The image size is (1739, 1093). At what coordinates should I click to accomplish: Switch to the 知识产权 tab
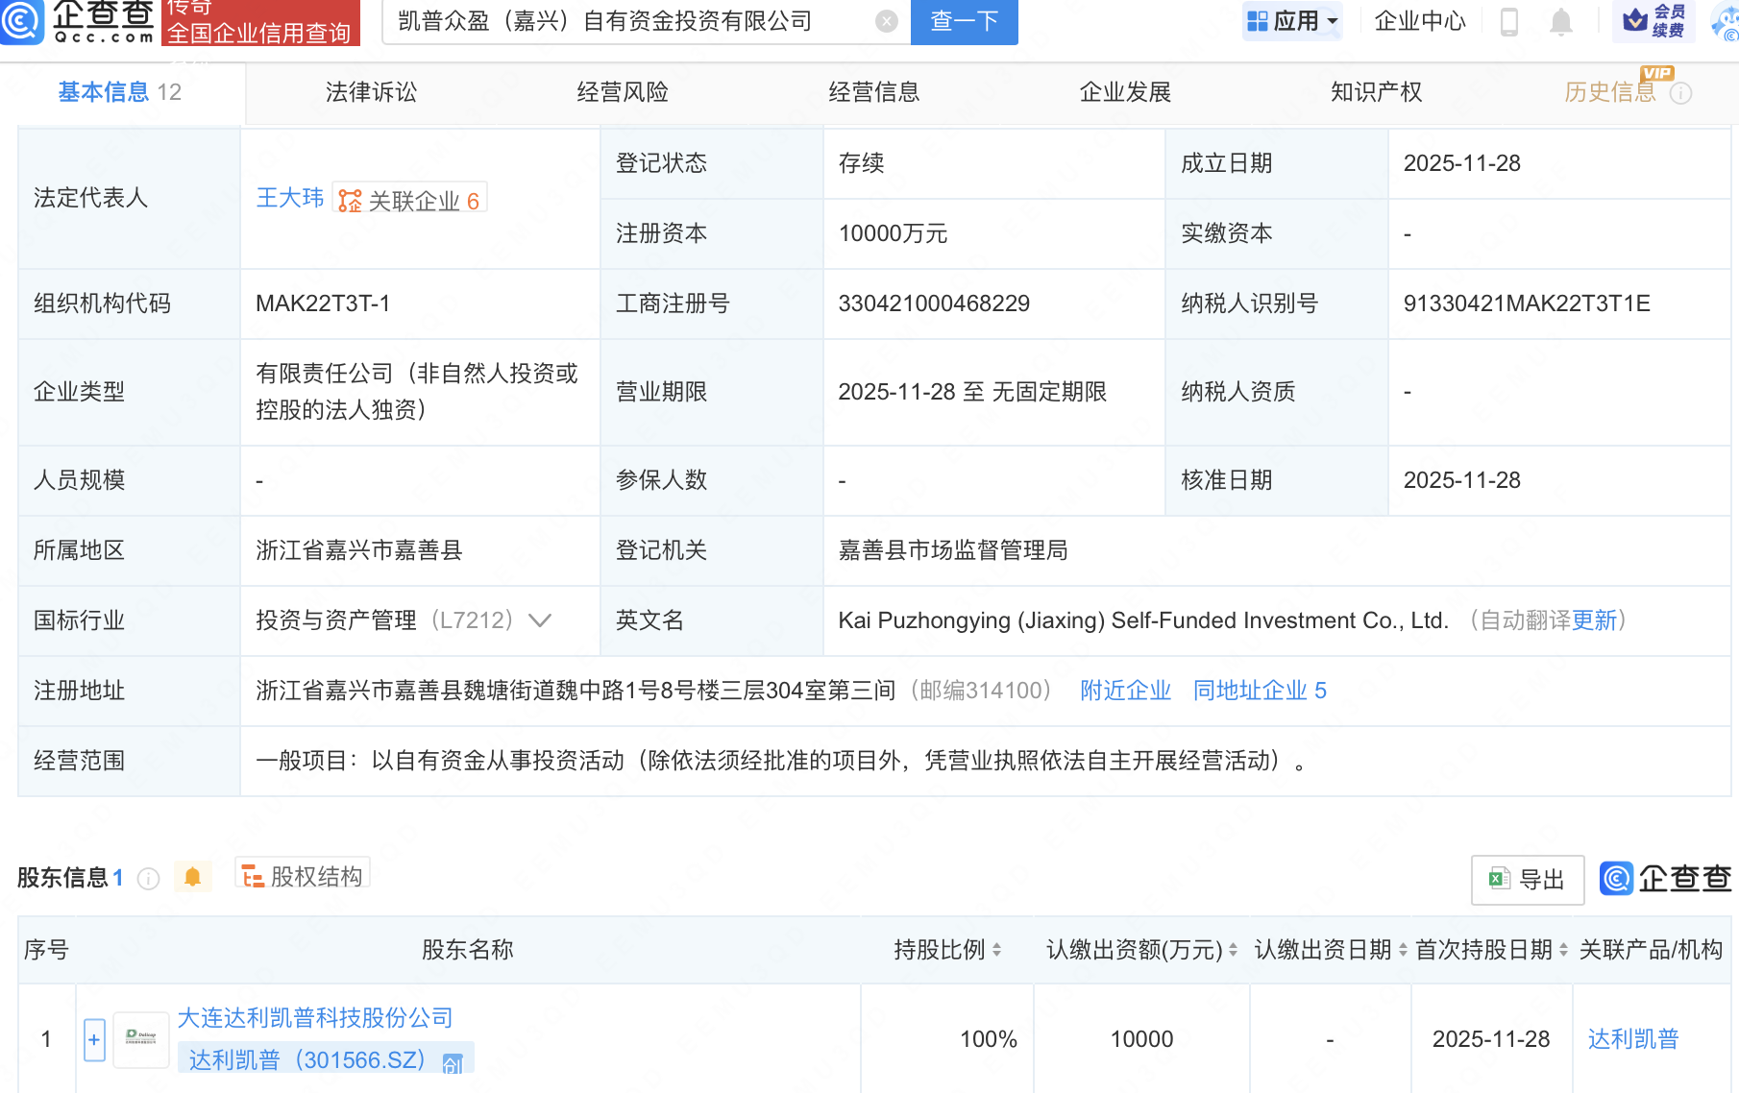pyautogui.click(x=1376, y=91)
